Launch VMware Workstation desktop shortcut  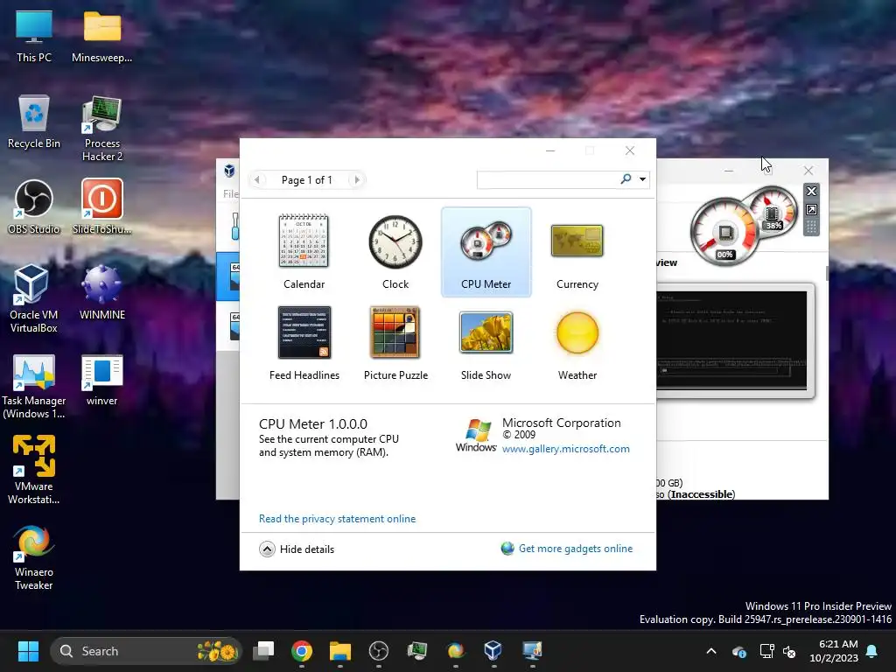coord(34,470)
